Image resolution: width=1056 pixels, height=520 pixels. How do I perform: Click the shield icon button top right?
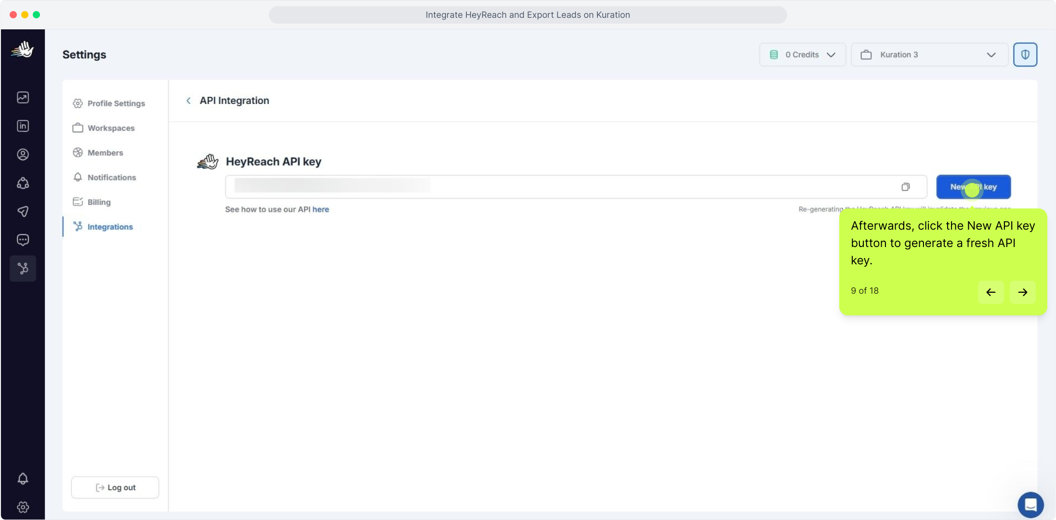tap(1025, 54)
